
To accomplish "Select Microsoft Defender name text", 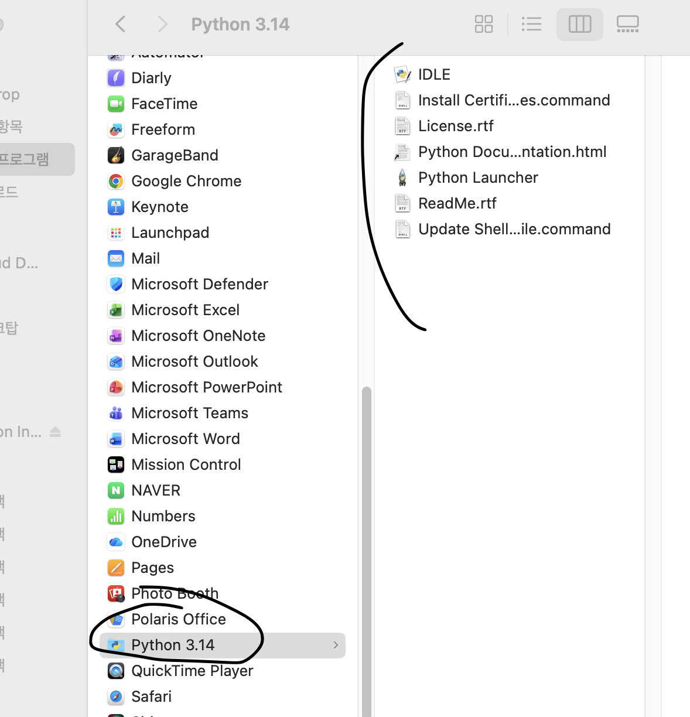I will (x=200, y=284).
